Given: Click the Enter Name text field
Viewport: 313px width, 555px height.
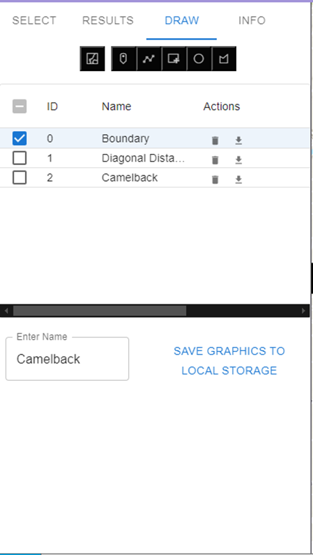Looking at the screenshot, I should point(68,359).
